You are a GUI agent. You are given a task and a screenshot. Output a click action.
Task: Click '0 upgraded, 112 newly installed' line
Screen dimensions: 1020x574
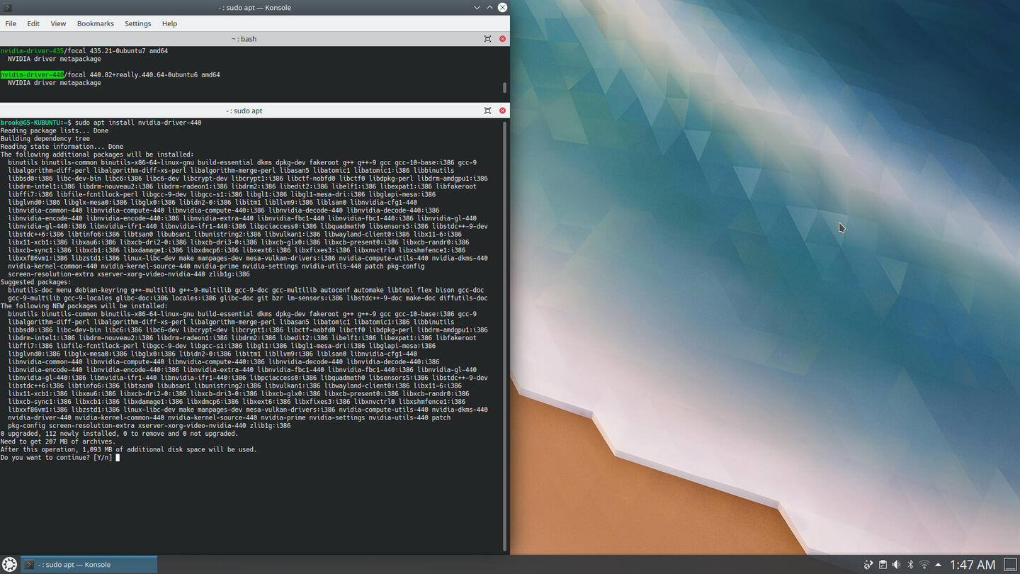[x=119, y=434]
